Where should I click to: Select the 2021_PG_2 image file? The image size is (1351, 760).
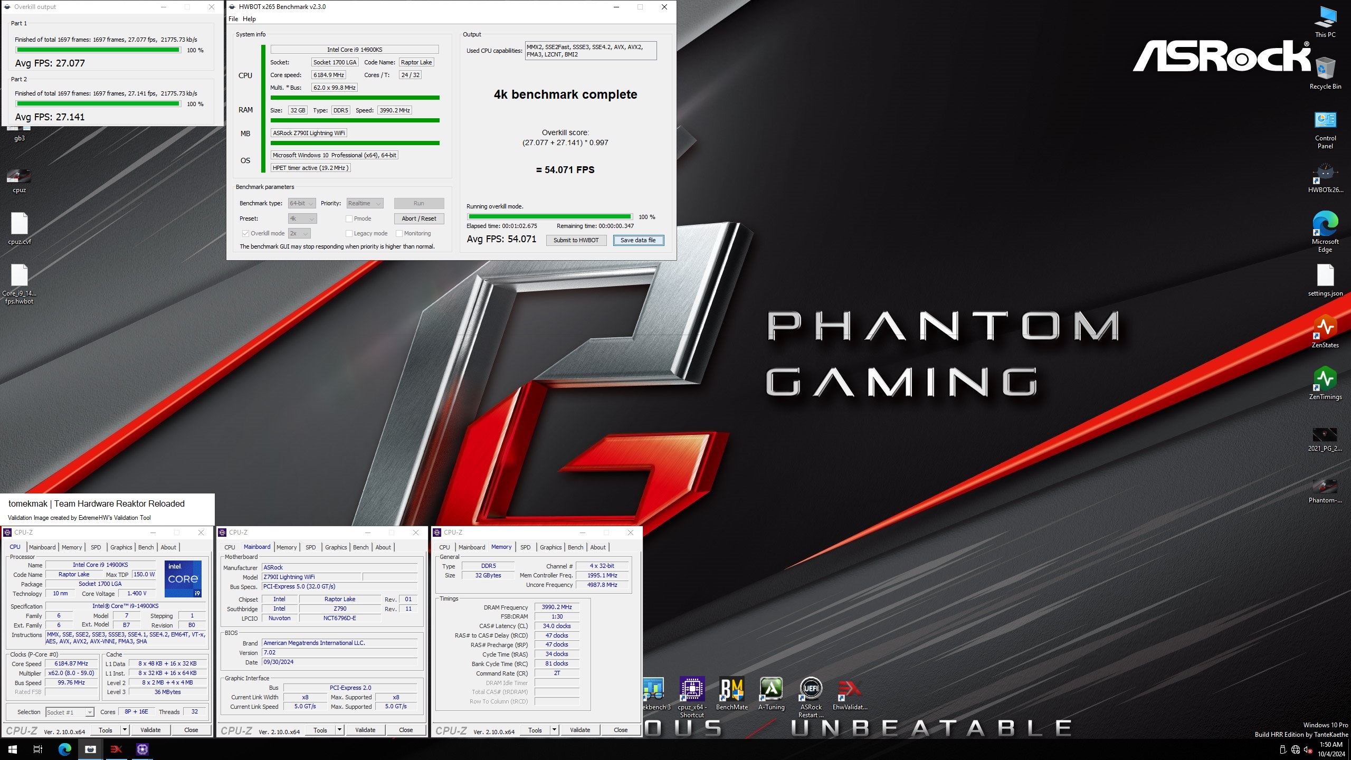coord(1325,439)
